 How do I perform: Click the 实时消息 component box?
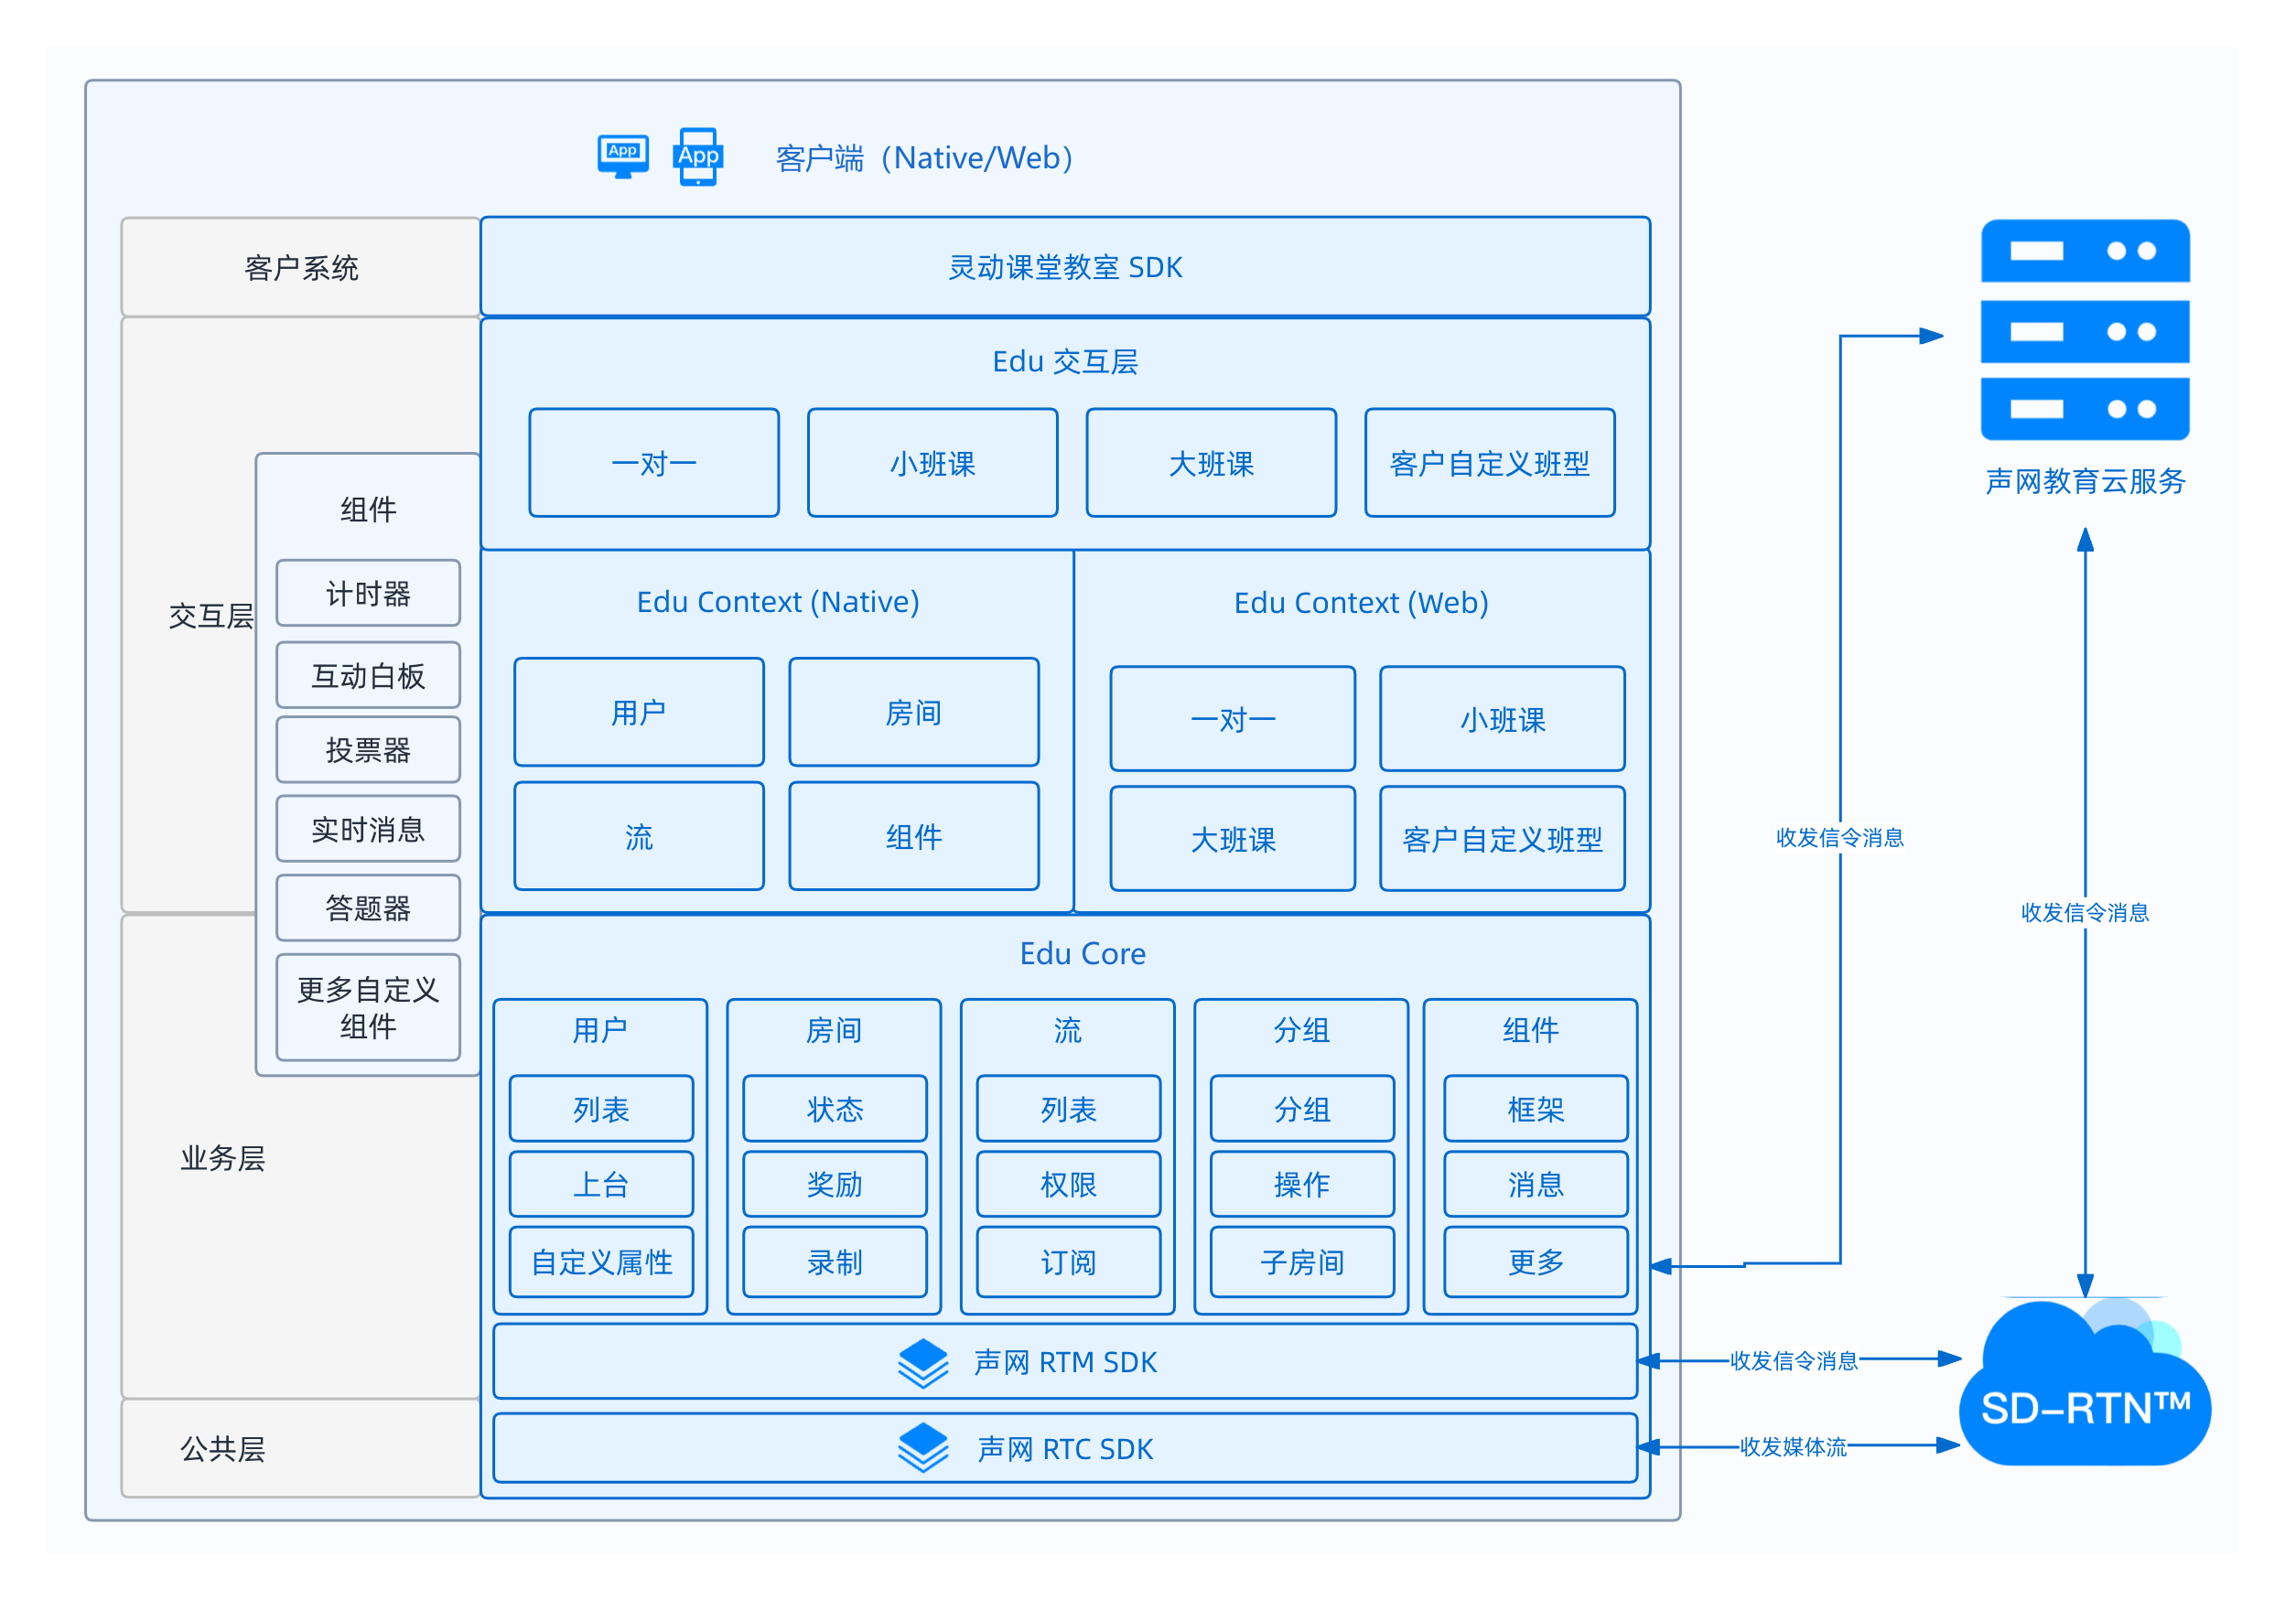point(368,829)
